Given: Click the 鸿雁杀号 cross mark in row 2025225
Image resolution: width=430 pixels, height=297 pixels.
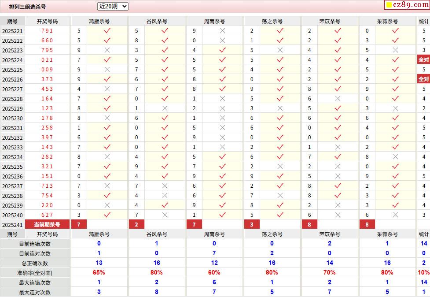Looking at the screenshot, I should (x=107, y=70).
